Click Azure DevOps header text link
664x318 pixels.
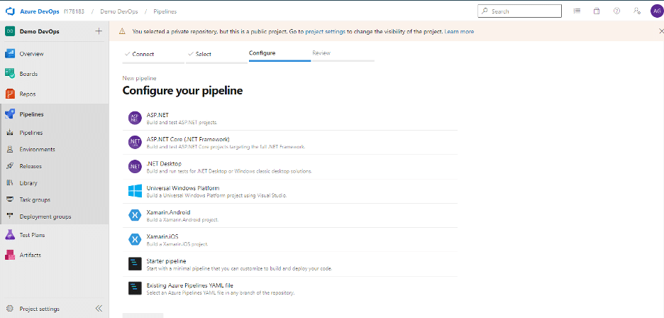tap(40, 11)
